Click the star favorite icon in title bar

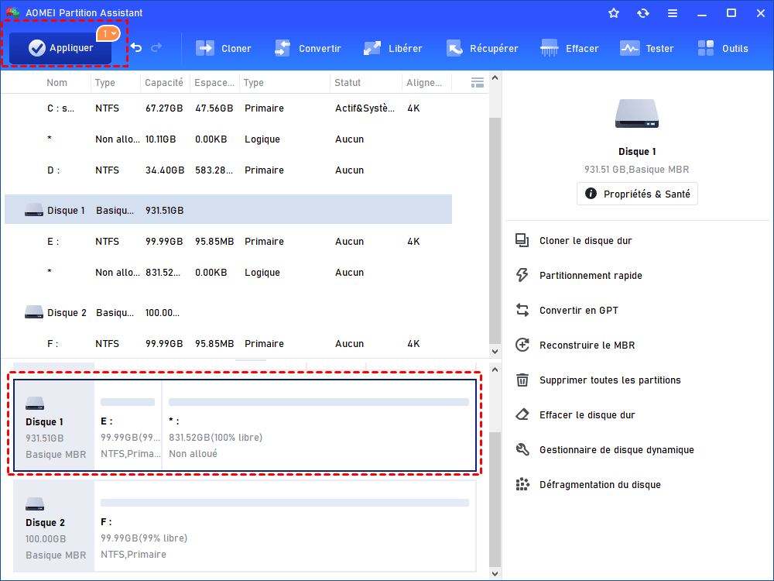pos(614,13)
